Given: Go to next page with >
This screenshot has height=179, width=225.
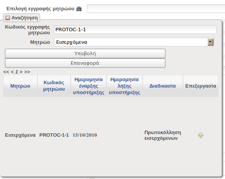Looking at the screenshot, I should coord(21,72).
